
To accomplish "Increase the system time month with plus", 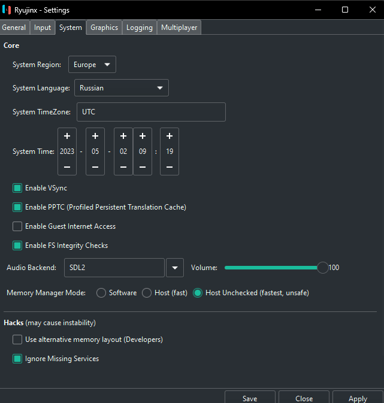I will pos(95,136).
